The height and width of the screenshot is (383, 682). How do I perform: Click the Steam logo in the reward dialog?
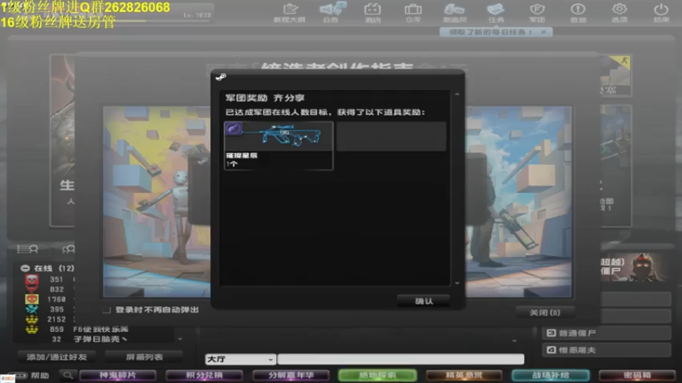[221, 77]
